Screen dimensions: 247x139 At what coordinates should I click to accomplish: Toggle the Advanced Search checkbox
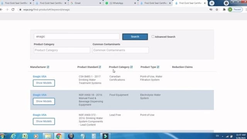pos(153,37)
